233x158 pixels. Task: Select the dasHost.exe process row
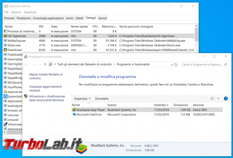13,129
